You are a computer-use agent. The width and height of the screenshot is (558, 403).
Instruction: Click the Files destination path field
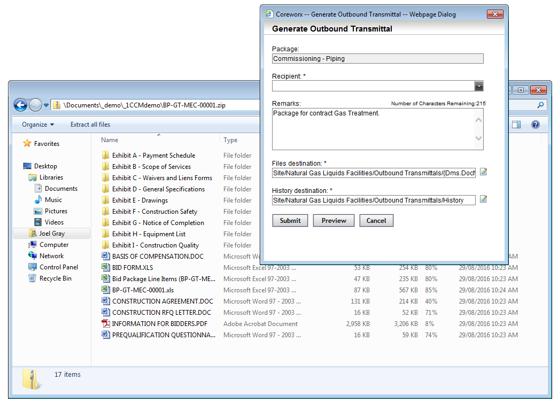click(x=374, y=173)
